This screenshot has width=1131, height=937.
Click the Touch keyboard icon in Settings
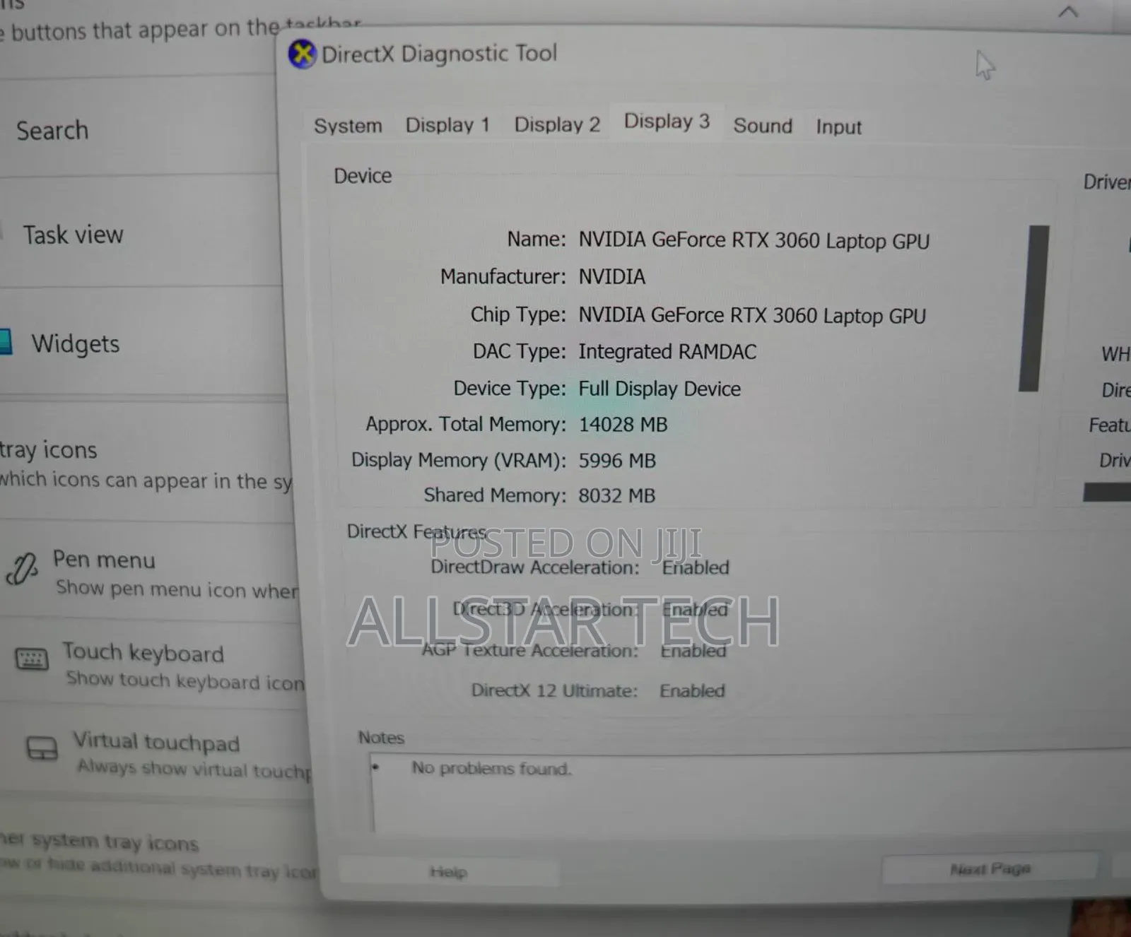pos(32,659)
